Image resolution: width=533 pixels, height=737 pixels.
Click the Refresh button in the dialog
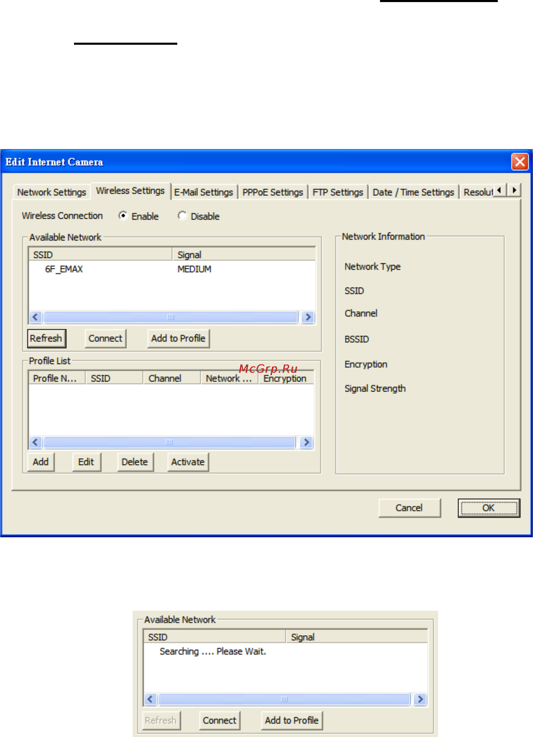click(47, 338)
